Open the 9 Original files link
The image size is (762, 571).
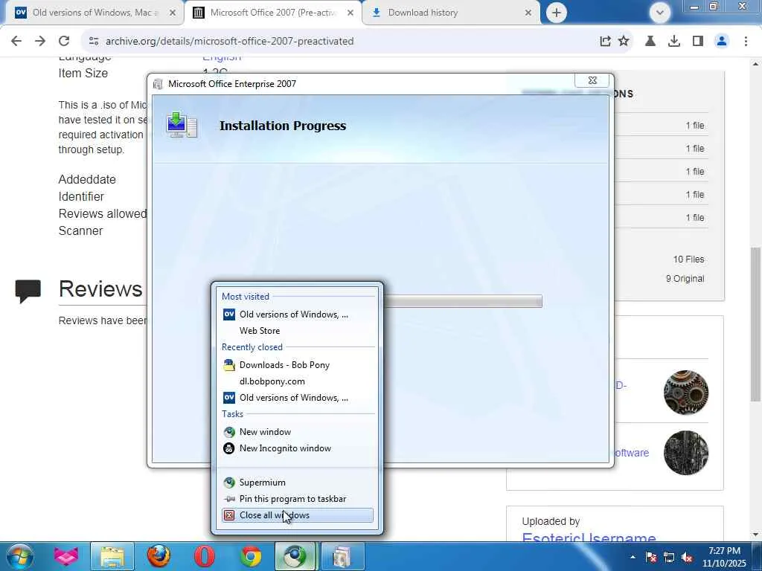pos(685,279)
